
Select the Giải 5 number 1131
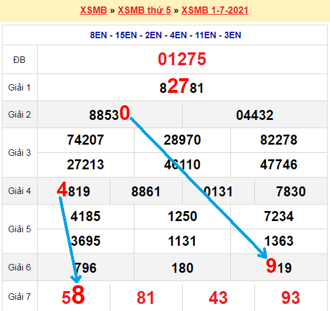[x=182, y=241]
